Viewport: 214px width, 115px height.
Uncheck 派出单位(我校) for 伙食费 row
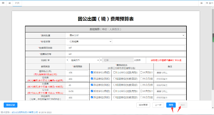(x=92, y=85)
